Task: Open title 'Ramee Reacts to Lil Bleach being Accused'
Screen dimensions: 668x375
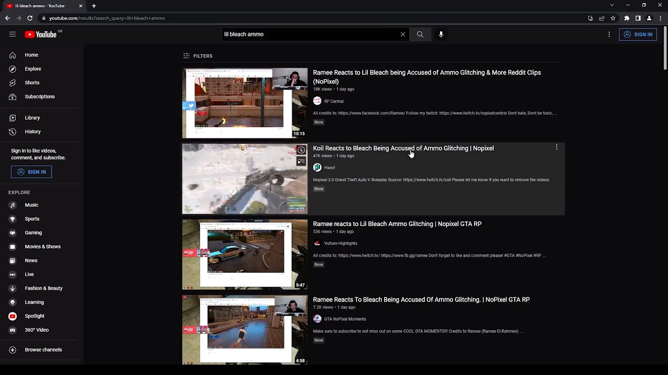Action: tap(427, 77)
